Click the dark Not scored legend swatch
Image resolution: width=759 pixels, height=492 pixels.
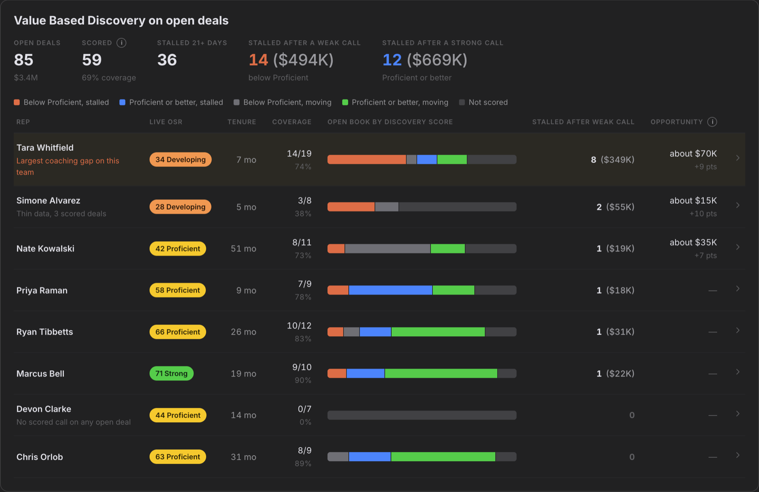coord(462,102)
